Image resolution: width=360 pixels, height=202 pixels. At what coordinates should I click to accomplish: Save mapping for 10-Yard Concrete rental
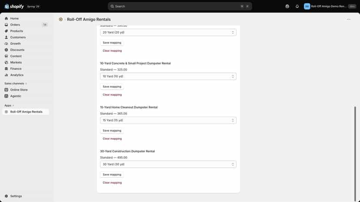click(112, 87)
